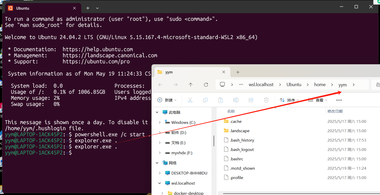Click the Share icon in Explorer toolbar

coord(251,100)
